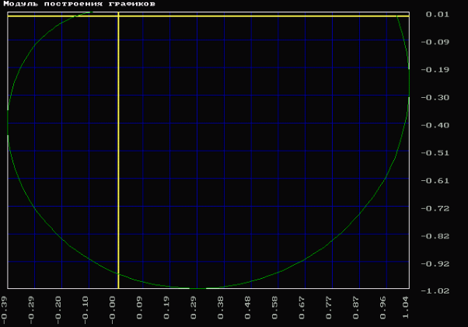The image size is (468, 327).
Task: Select the horizontal axis label -0.29
Action: tap(31, 310)
